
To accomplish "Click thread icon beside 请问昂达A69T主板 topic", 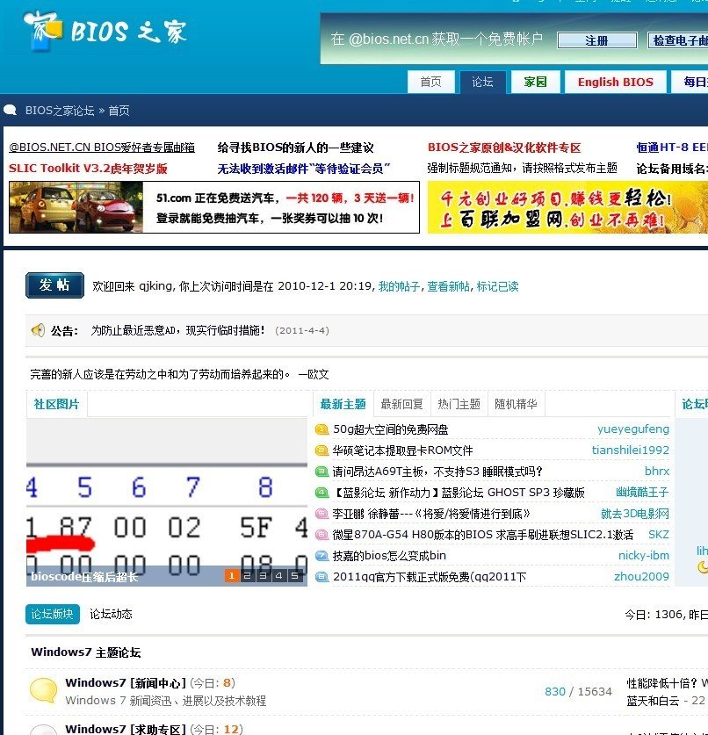I will [321, 471].
